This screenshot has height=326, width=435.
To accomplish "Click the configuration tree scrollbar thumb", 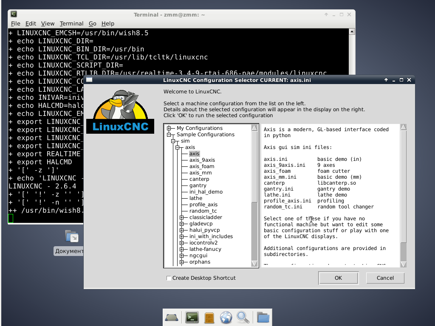I will [x=254, y=166].
